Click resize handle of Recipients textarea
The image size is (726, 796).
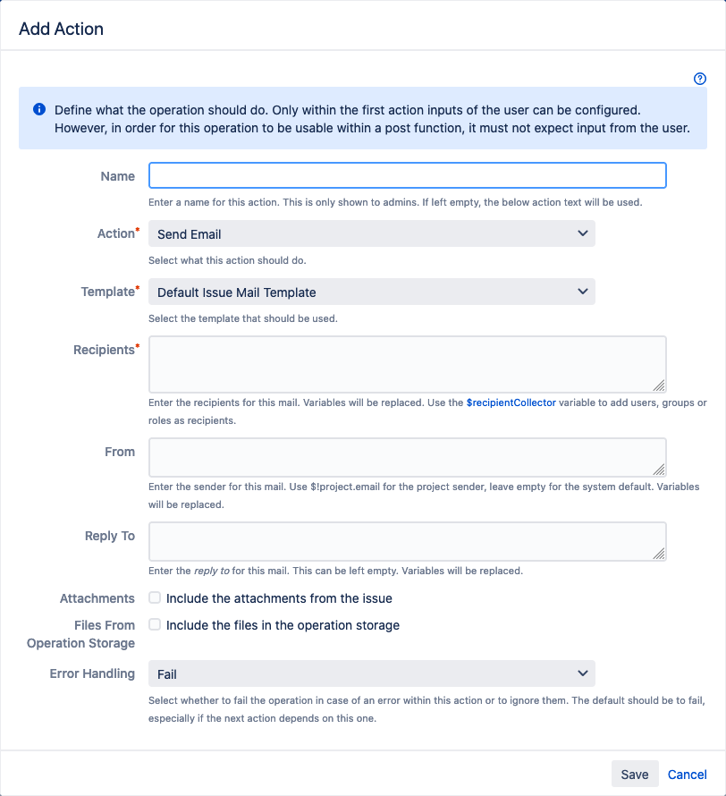pos(659,385)
